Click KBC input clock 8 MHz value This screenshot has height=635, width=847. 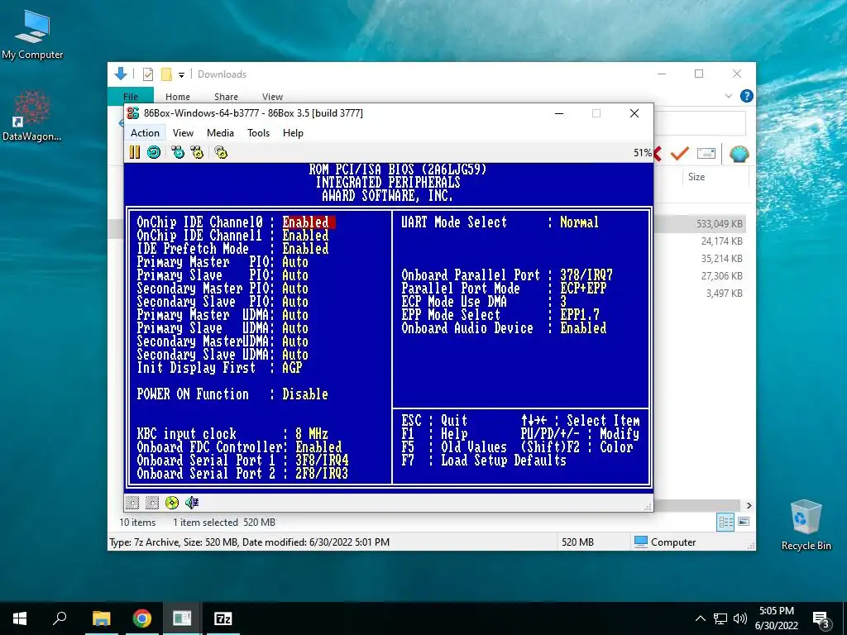[312, 434]
